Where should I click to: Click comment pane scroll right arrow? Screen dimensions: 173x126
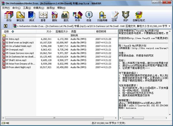tap(166, 118)
